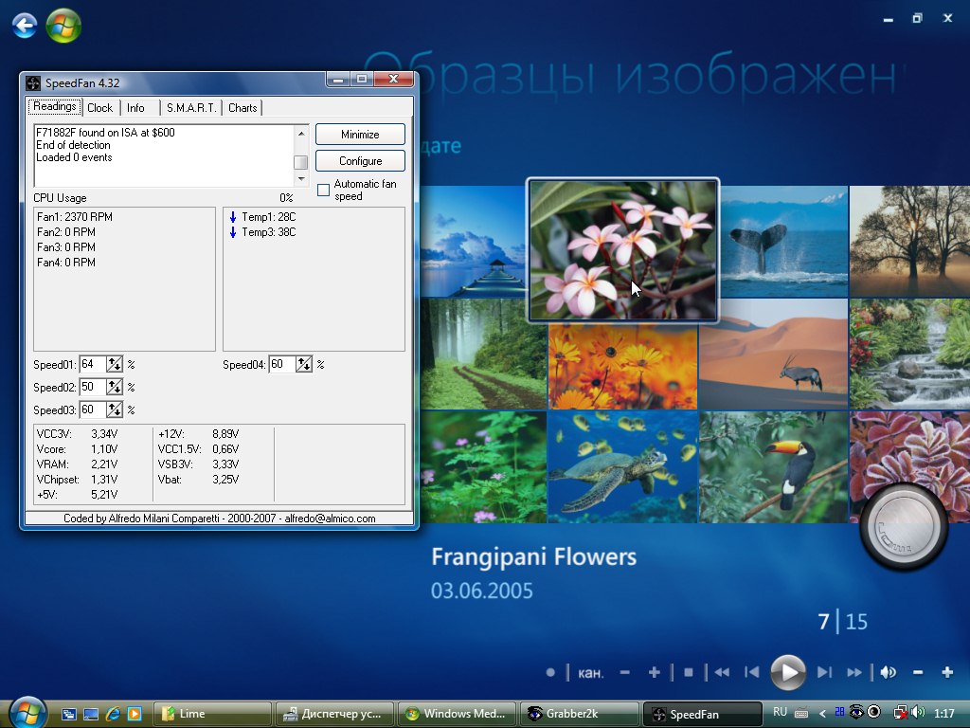Adjust Speed01 spinner arrows

[115, 365]
